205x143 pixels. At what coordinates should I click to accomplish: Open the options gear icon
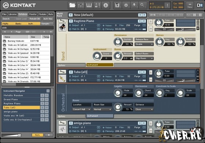(x=126, y=5)
